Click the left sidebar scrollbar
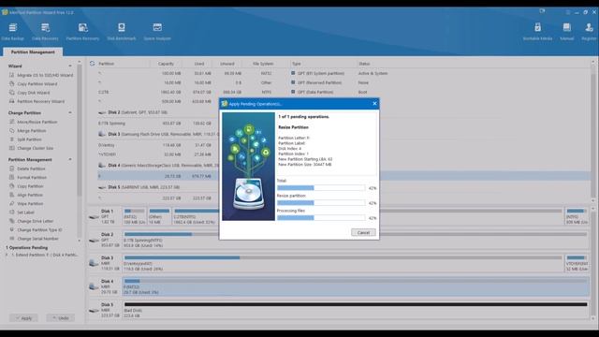Viewport: 599px width, 337px height. pos(79,130)
